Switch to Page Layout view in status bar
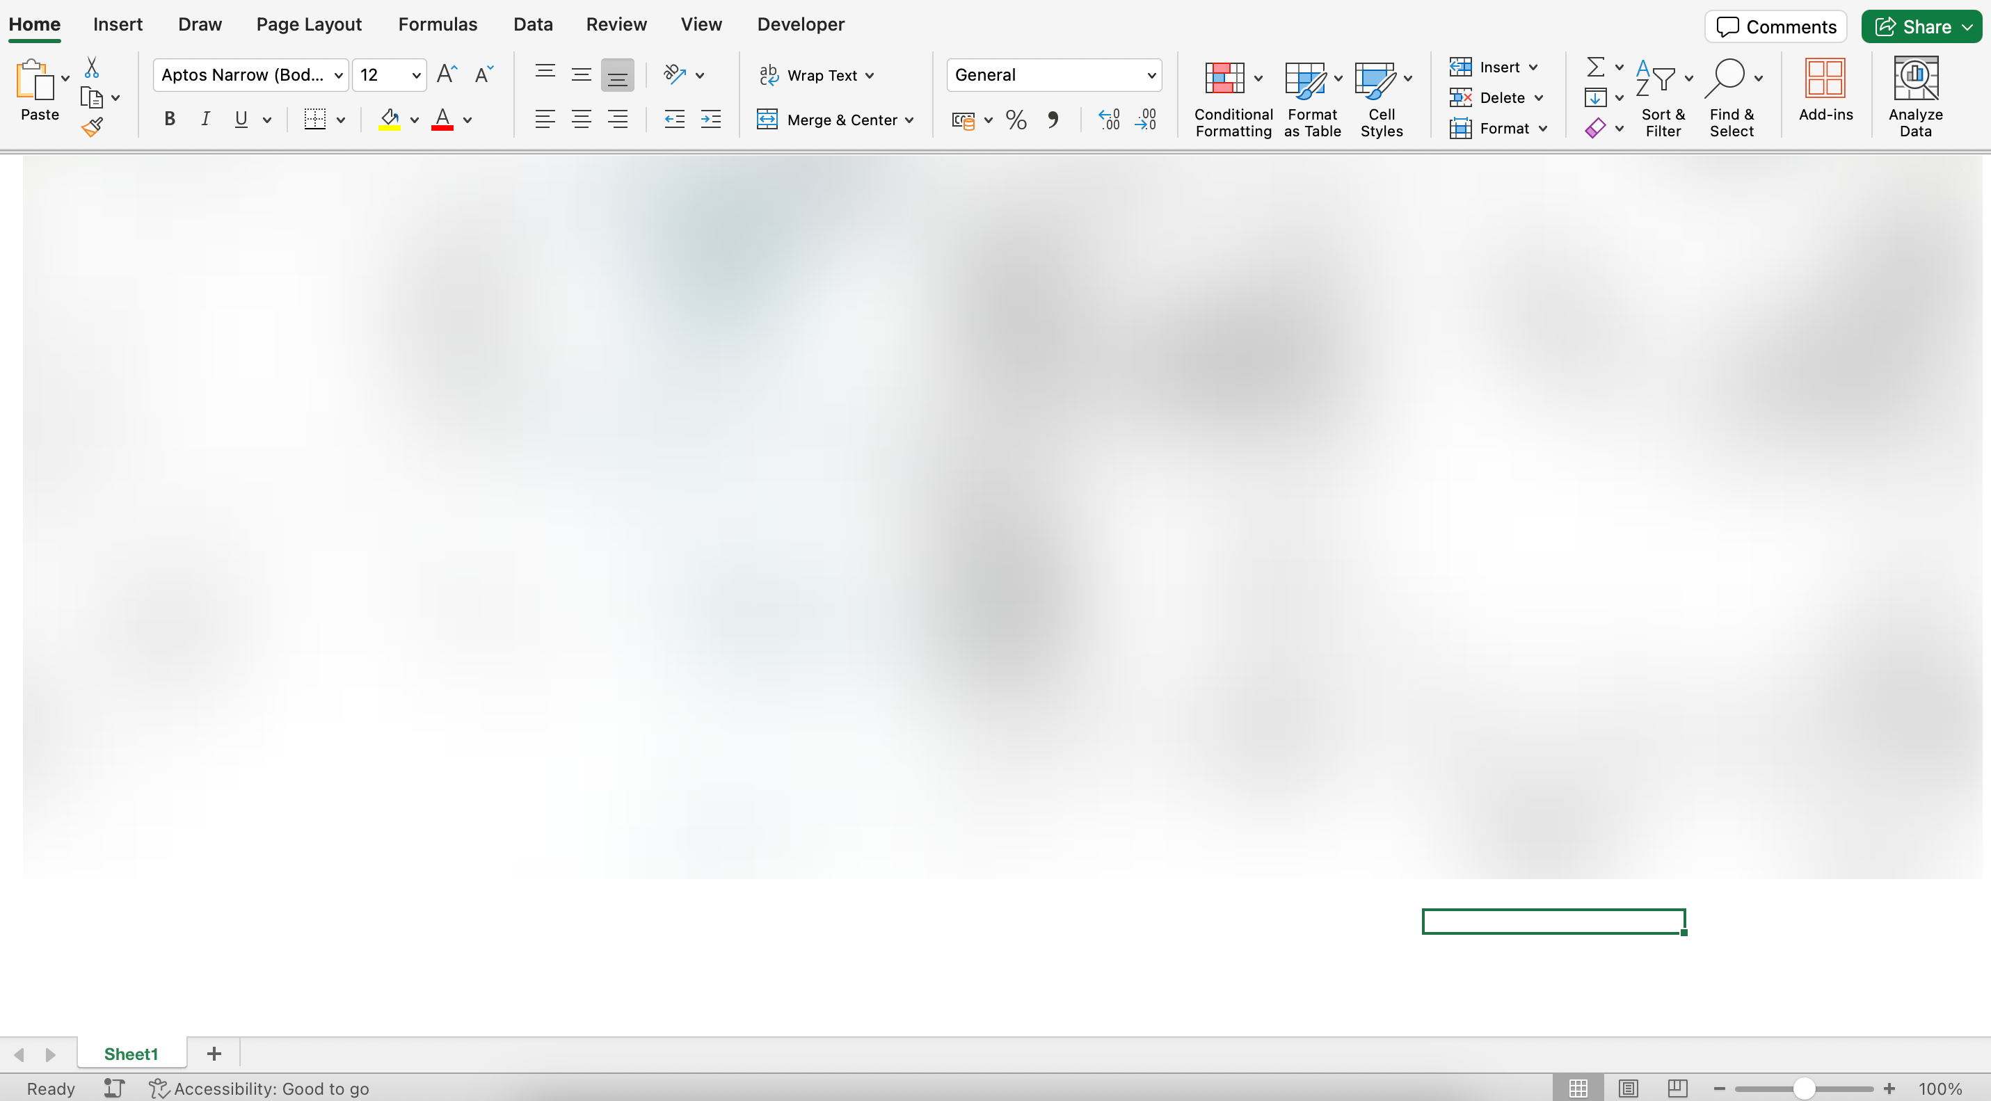This screenshot has width=1991, height=1101. click(x=1628, y=1088)
